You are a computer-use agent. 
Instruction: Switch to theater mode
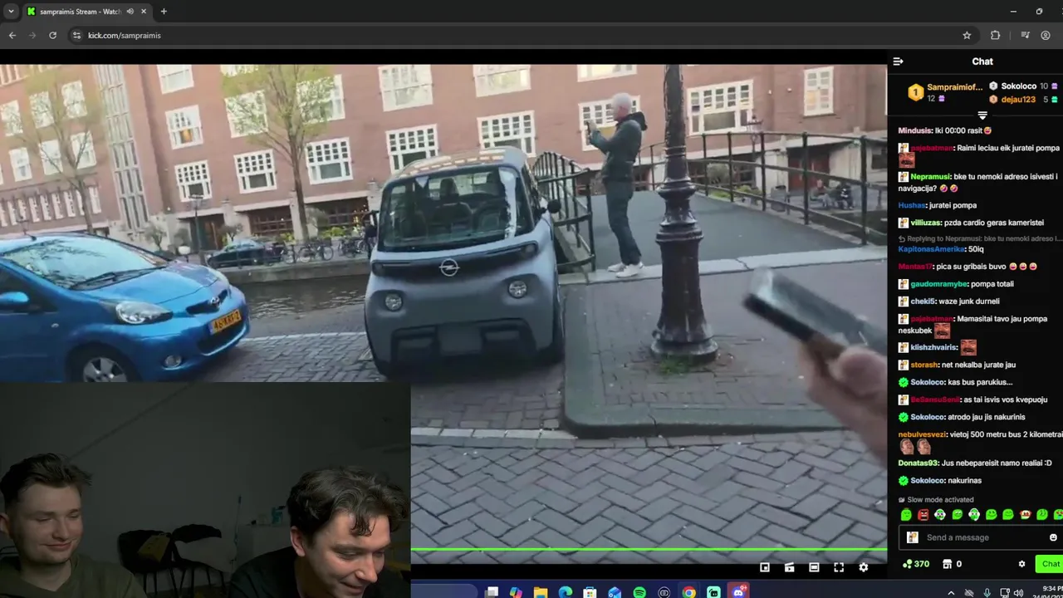pos(814,567)
